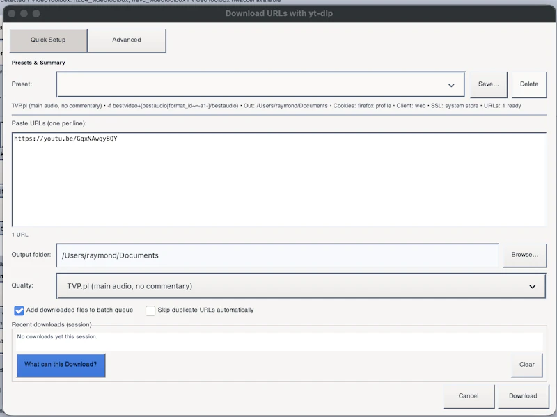Switch to the Quick Setup tab

(x=48, y=40)
